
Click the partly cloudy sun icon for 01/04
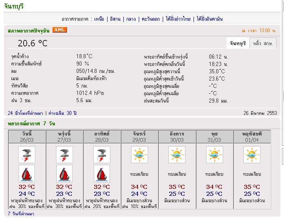(x=252, y=155)
